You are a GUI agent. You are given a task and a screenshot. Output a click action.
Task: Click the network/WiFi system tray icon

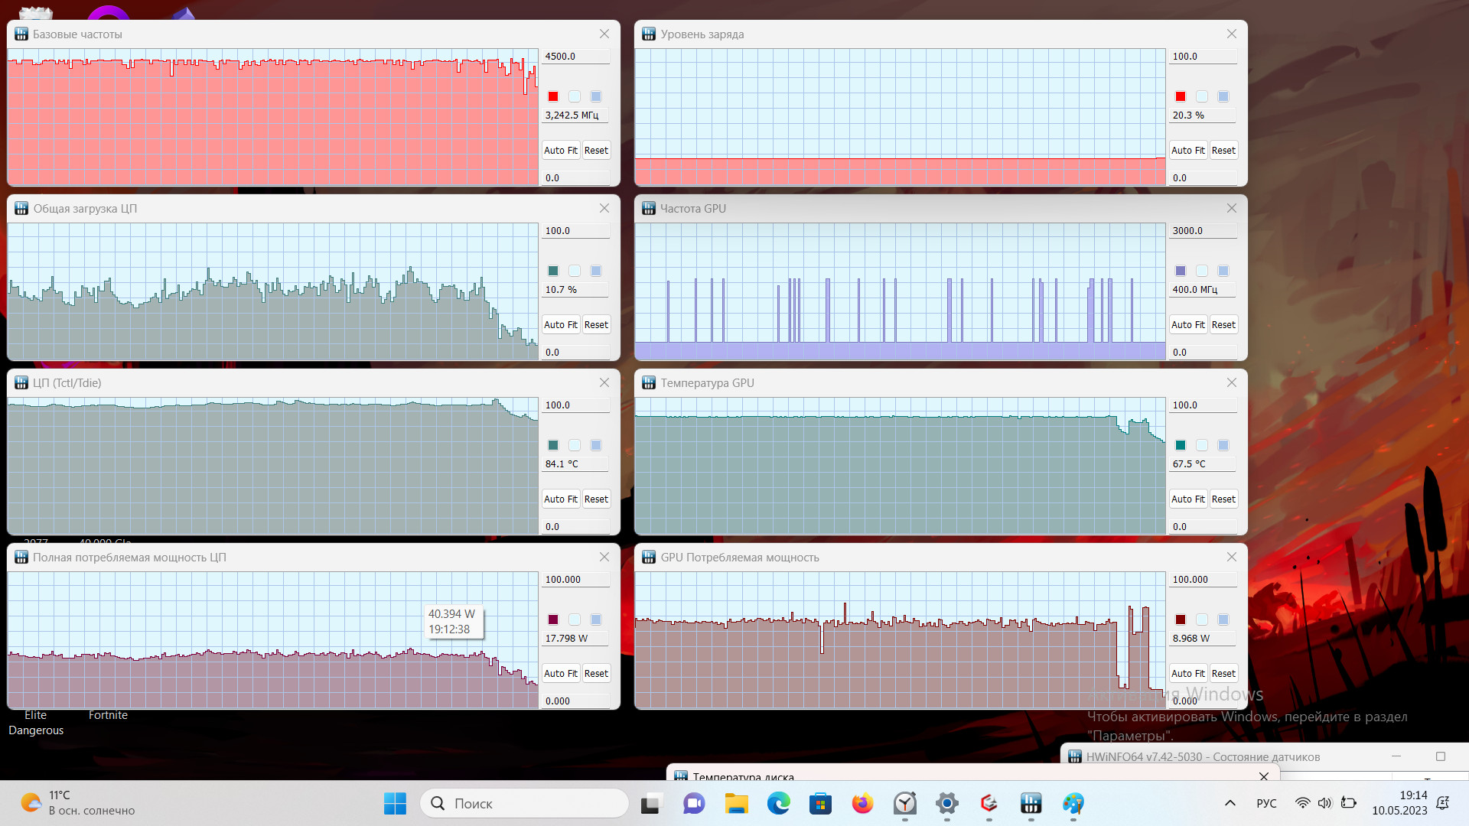1302,803
